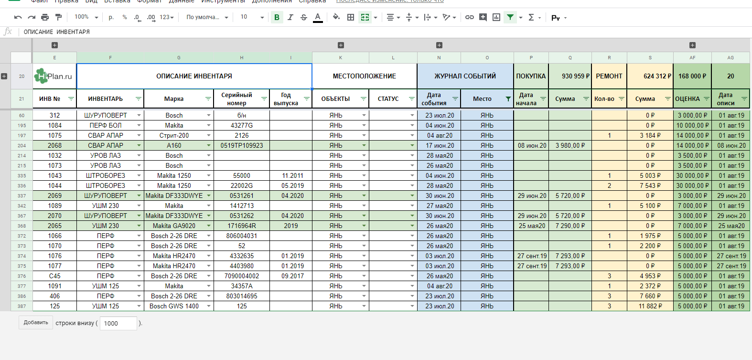Image resolution: width=752 pixels, height=360 pixels.
Task: Select the РЕМОНТ header cell
Action: click(609, 76)
